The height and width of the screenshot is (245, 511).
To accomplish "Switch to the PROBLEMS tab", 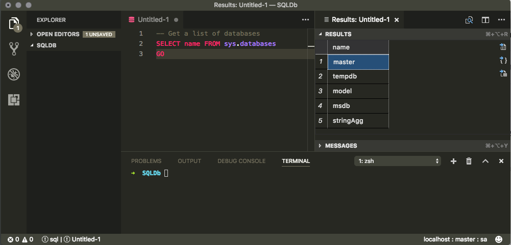I will pos(146,161).
